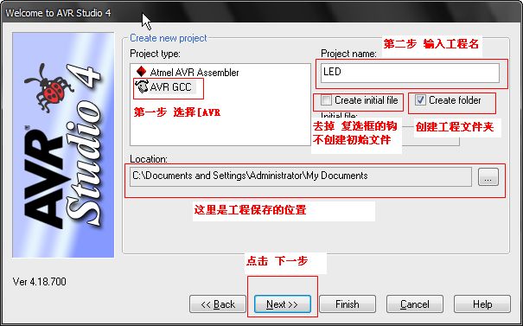Click the Next button

tap(282, 304)
